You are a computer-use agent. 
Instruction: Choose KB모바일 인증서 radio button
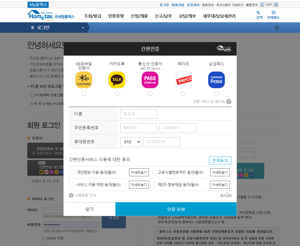pos(84,94)
